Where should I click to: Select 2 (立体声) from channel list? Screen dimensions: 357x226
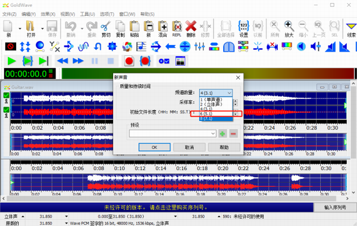(216, 104)
